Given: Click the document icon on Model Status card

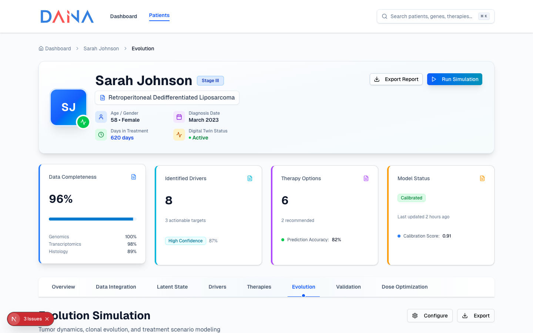Looking at the screenshot, I should pyautogui.click(x=482, y=178).
